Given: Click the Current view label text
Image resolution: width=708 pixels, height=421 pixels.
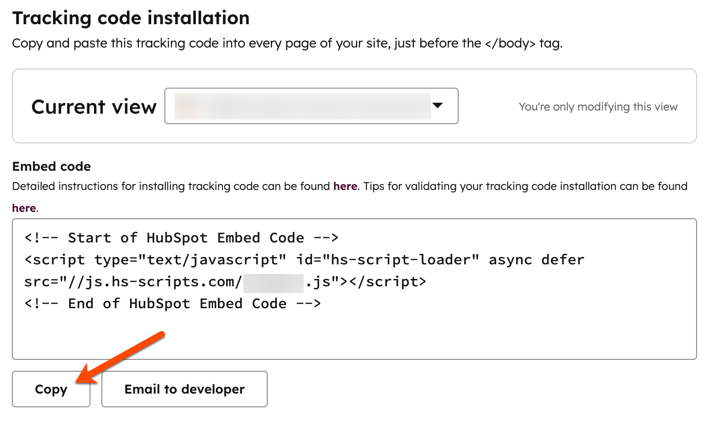Looking at the screenshot, I should pyautogui.click(x=94, y=106).
